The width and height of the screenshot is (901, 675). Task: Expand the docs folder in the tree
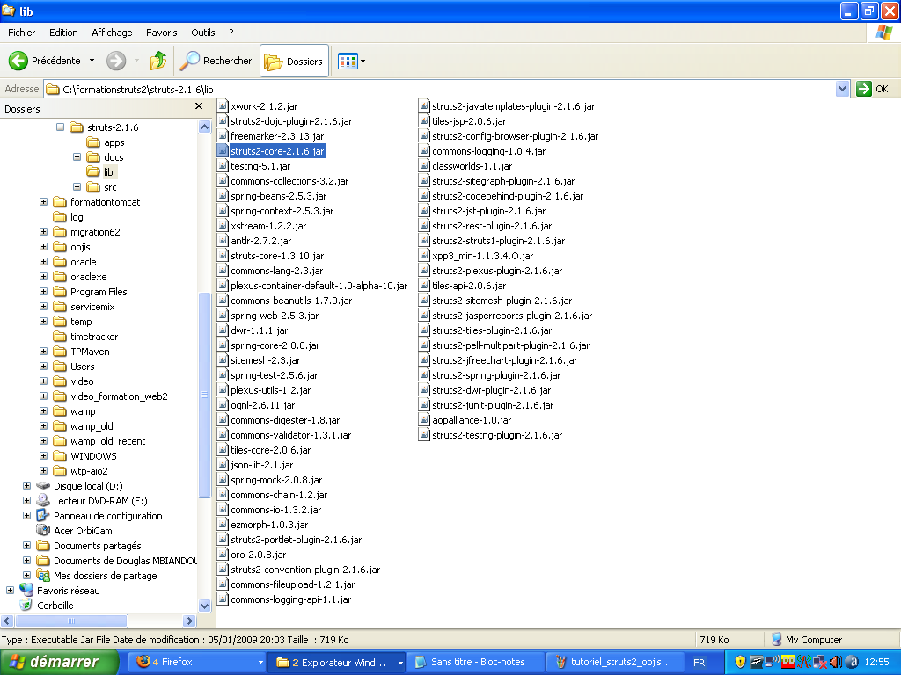coord(77,157)
